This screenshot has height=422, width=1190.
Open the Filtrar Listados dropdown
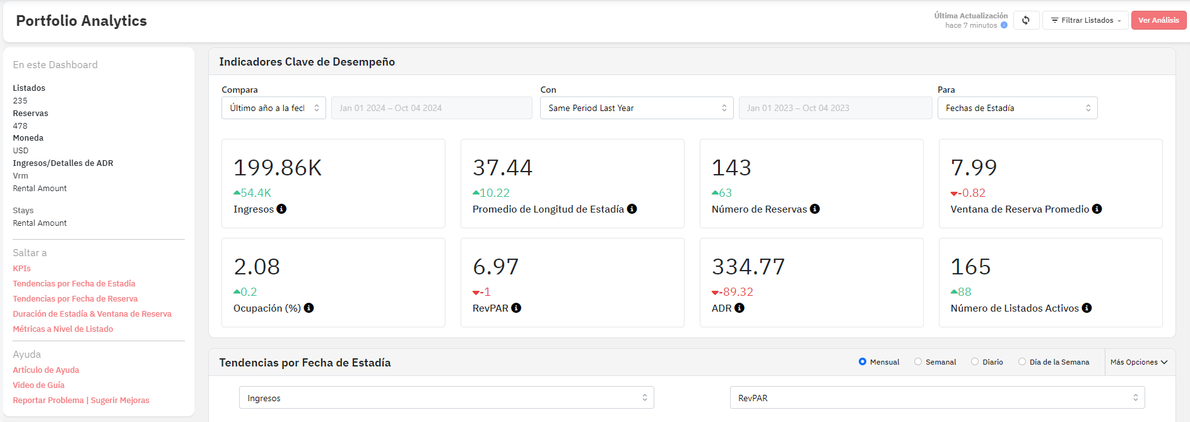point(1085,20)
